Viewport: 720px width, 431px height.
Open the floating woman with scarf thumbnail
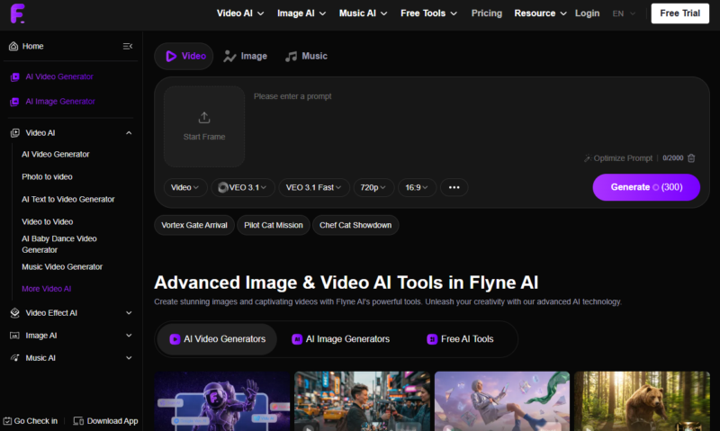[502, 401]
